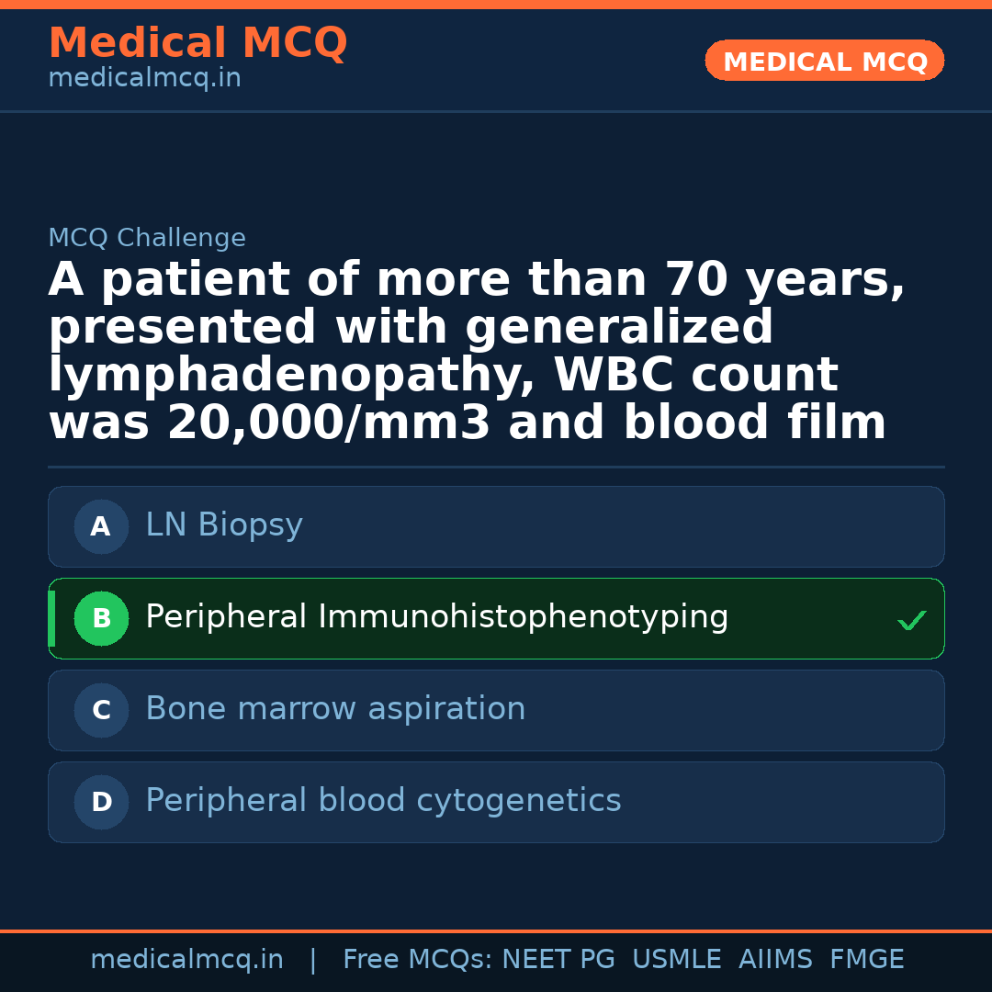
Task: Click the Free MCQs footer label
Action: [417, 960]
